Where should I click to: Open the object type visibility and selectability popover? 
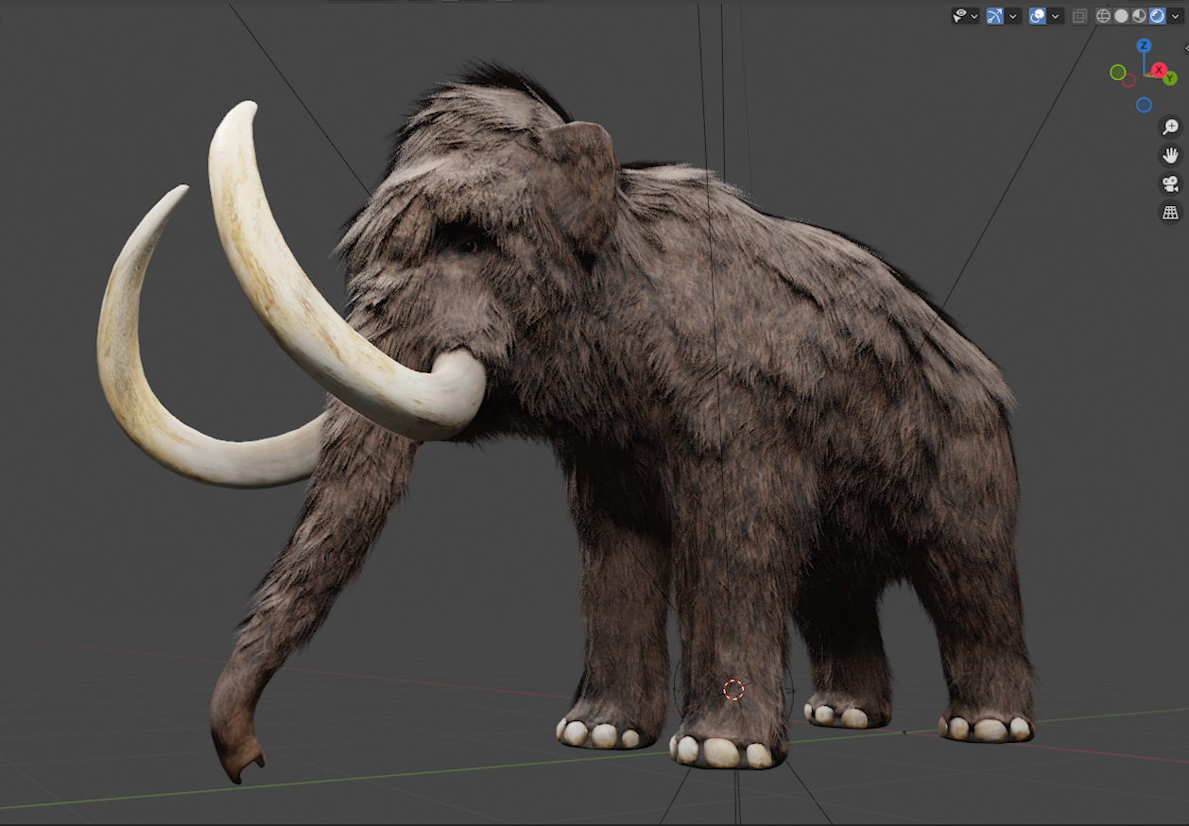point(966,16)
